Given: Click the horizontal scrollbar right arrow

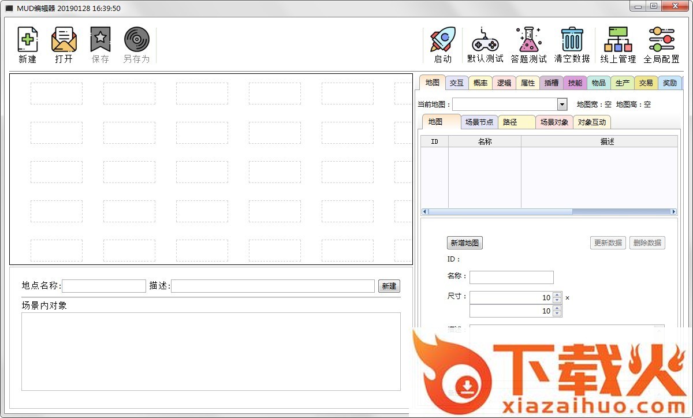Looking at the screenshot, I should point(673,211).
